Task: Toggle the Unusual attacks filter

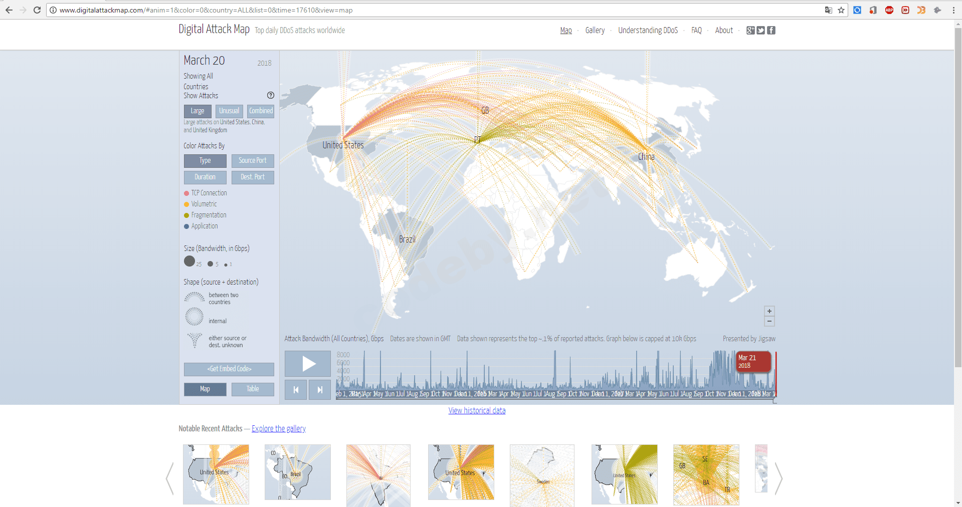Action: pyautogui.click(x=229, y=111)
